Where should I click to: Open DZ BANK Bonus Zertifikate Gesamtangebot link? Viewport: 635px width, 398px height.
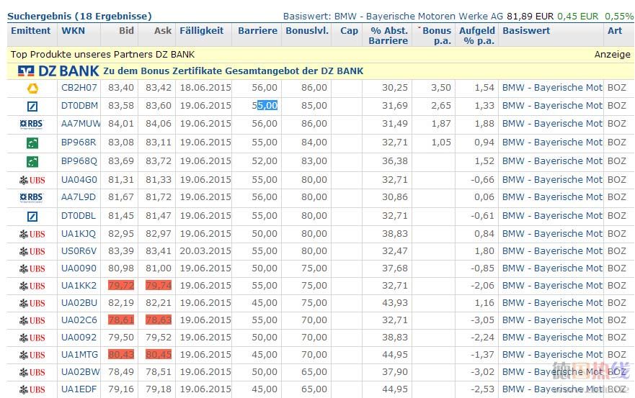click(x=234, y=71)
